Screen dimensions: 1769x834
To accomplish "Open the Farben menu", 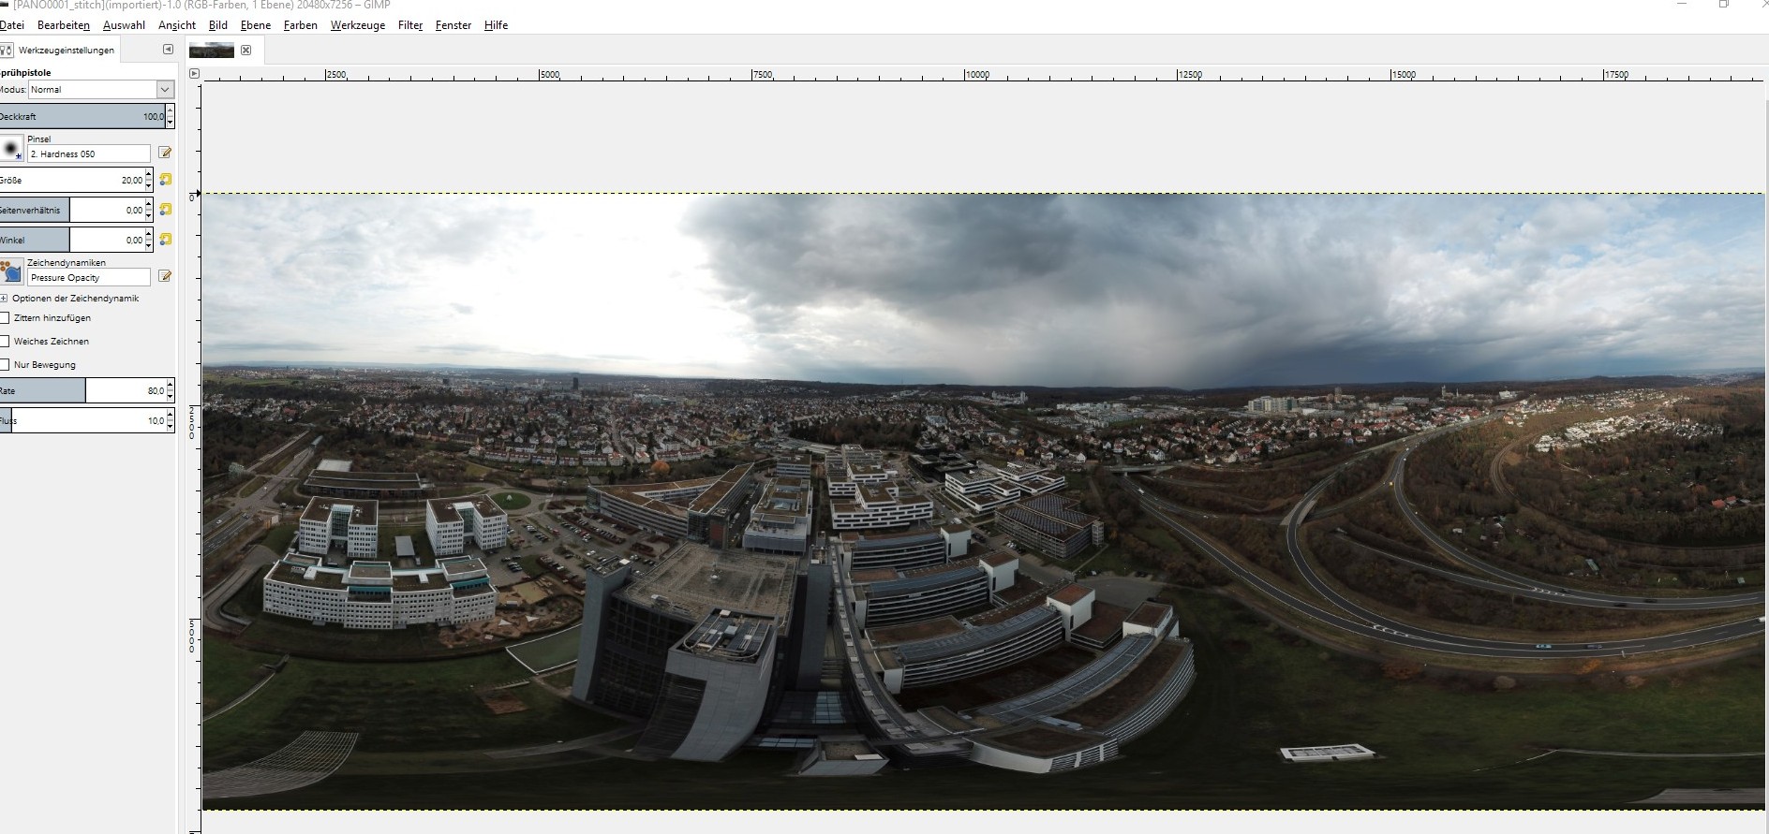I will point(300,25).
